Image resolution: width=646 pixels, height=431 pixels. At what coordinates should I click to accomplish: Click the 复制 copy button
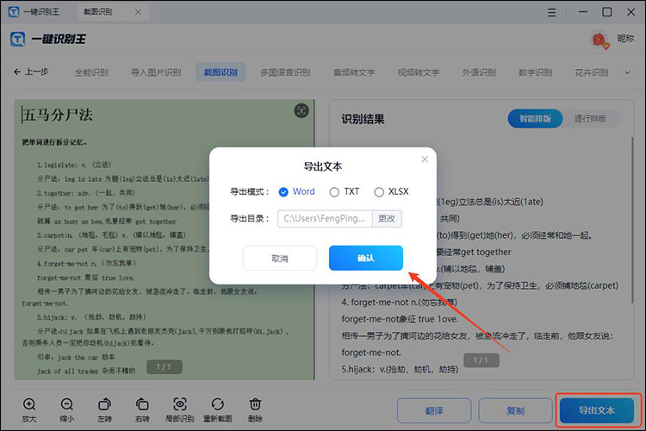(515, 411)
